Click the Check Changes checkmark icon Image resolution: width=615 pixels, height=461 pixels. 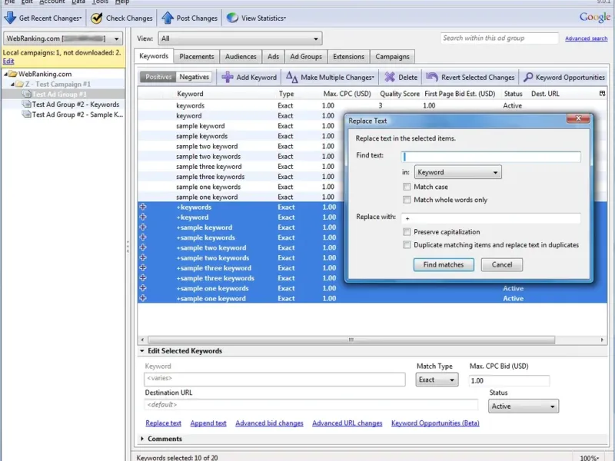(97, 18)
